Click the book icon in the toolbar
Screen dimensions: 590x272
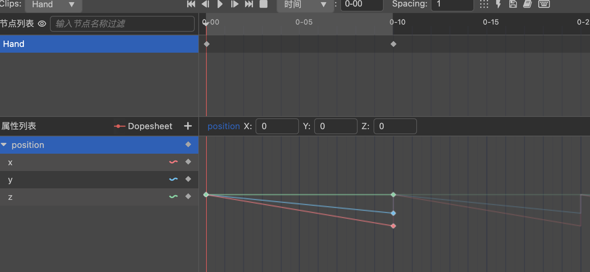pyautogui.click(x=528, y=4)
